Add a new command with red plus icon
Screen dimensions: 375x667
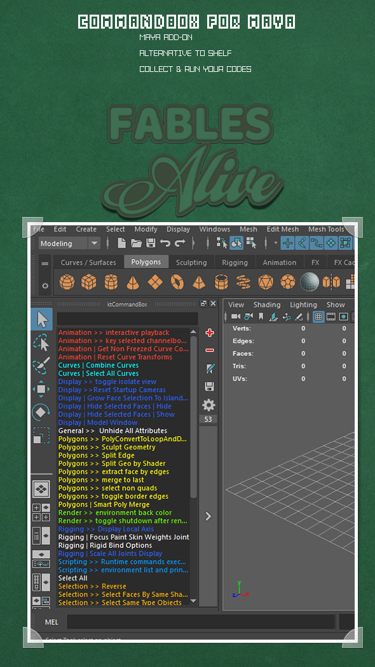click(209, 333)
